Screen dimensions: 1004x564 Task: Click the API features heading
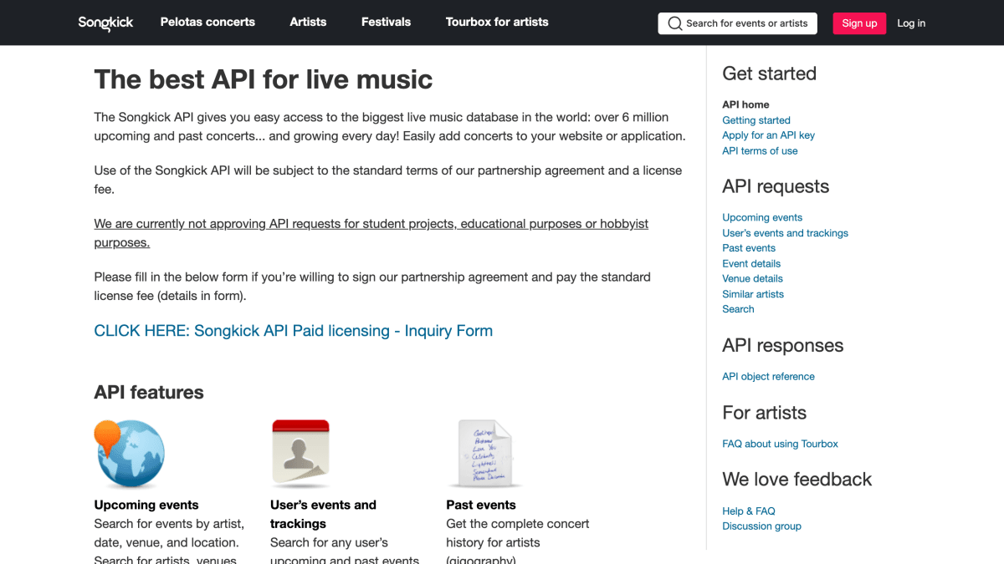[149, 393]
